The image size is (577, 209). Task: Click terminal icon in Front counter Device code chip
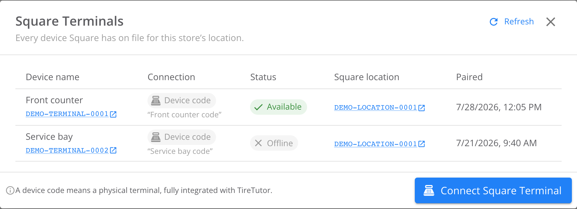click(x=156, y=101)
